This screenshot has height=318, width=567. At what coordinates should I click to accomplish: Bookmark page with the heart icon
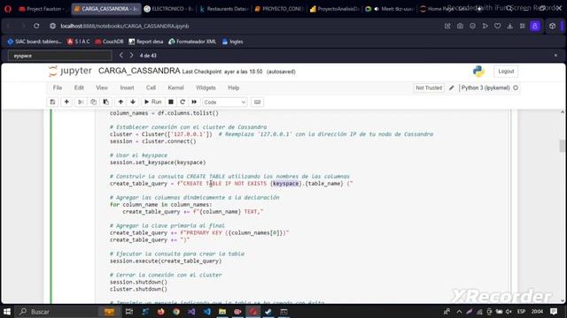point(498,26)
